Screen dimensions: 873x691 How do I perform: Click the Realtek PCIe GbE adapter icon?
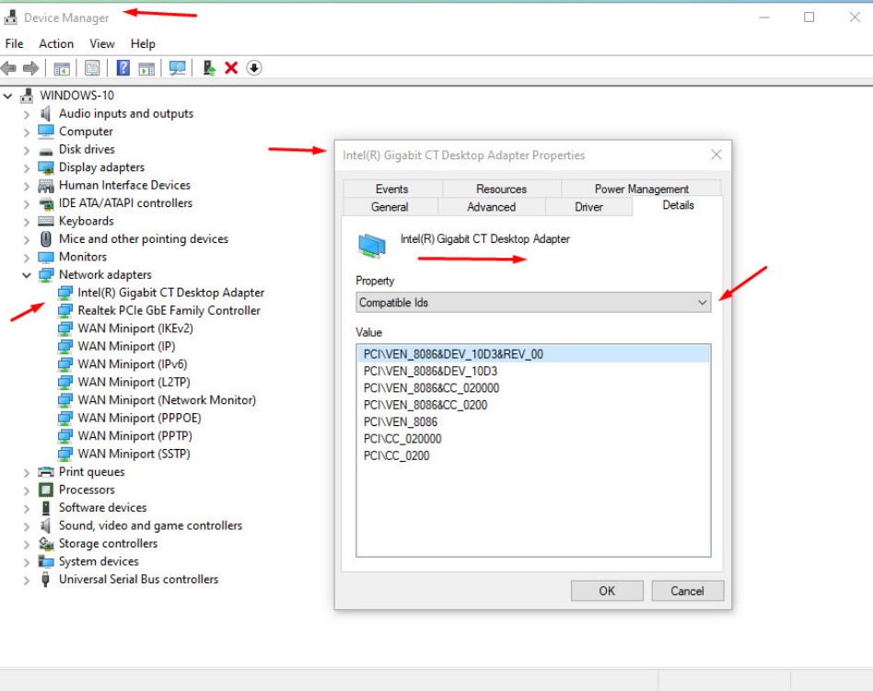tap(65, 310)
